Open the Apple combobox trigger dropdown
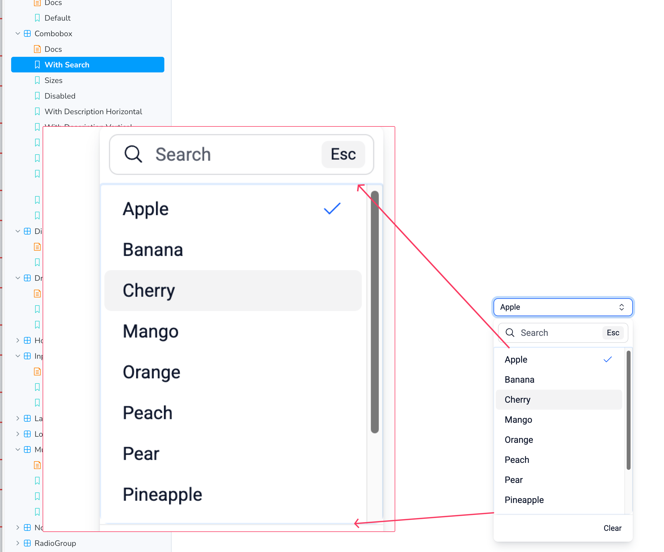664x552 pixels. [563, 307]
